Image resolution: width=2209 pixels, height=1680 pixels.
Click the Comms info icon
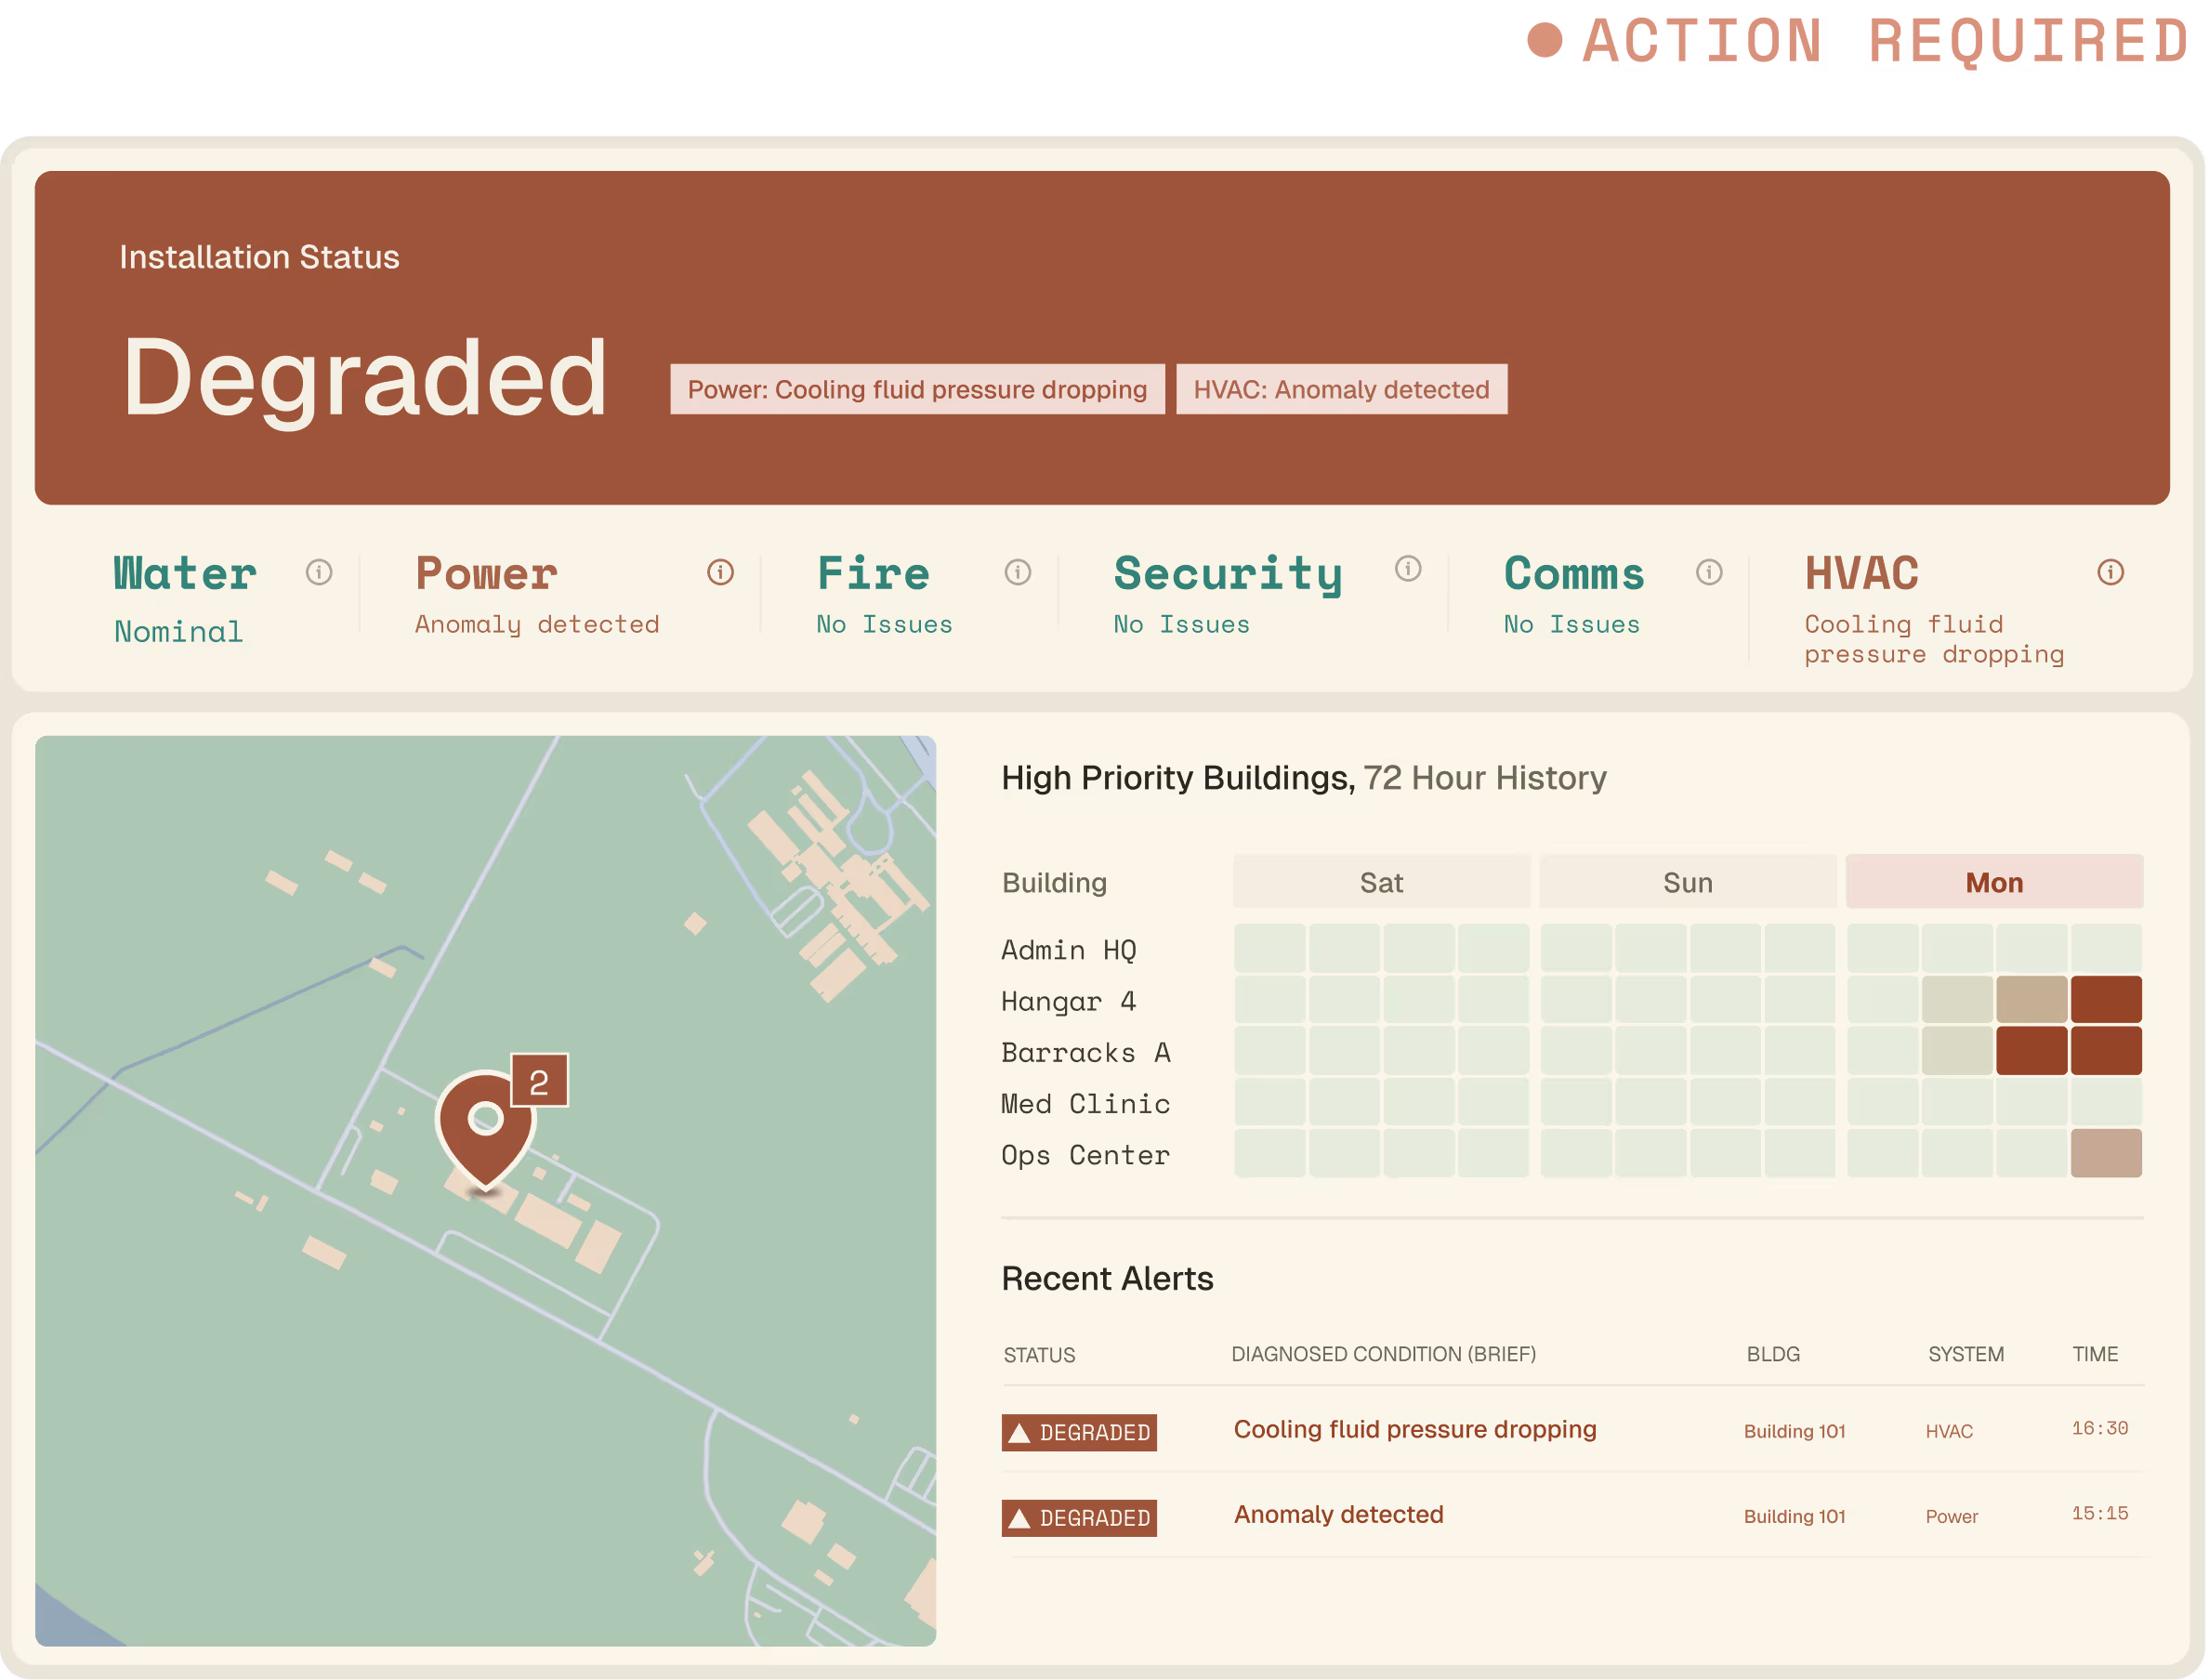tap(1709, 572)
